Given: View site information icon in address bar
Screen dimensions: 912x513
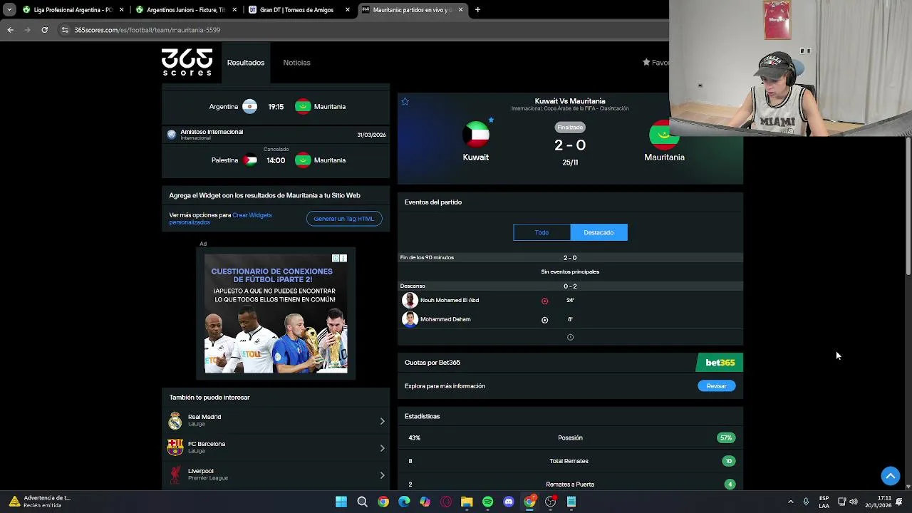Looking at the screenshot, I should (65, 30).
